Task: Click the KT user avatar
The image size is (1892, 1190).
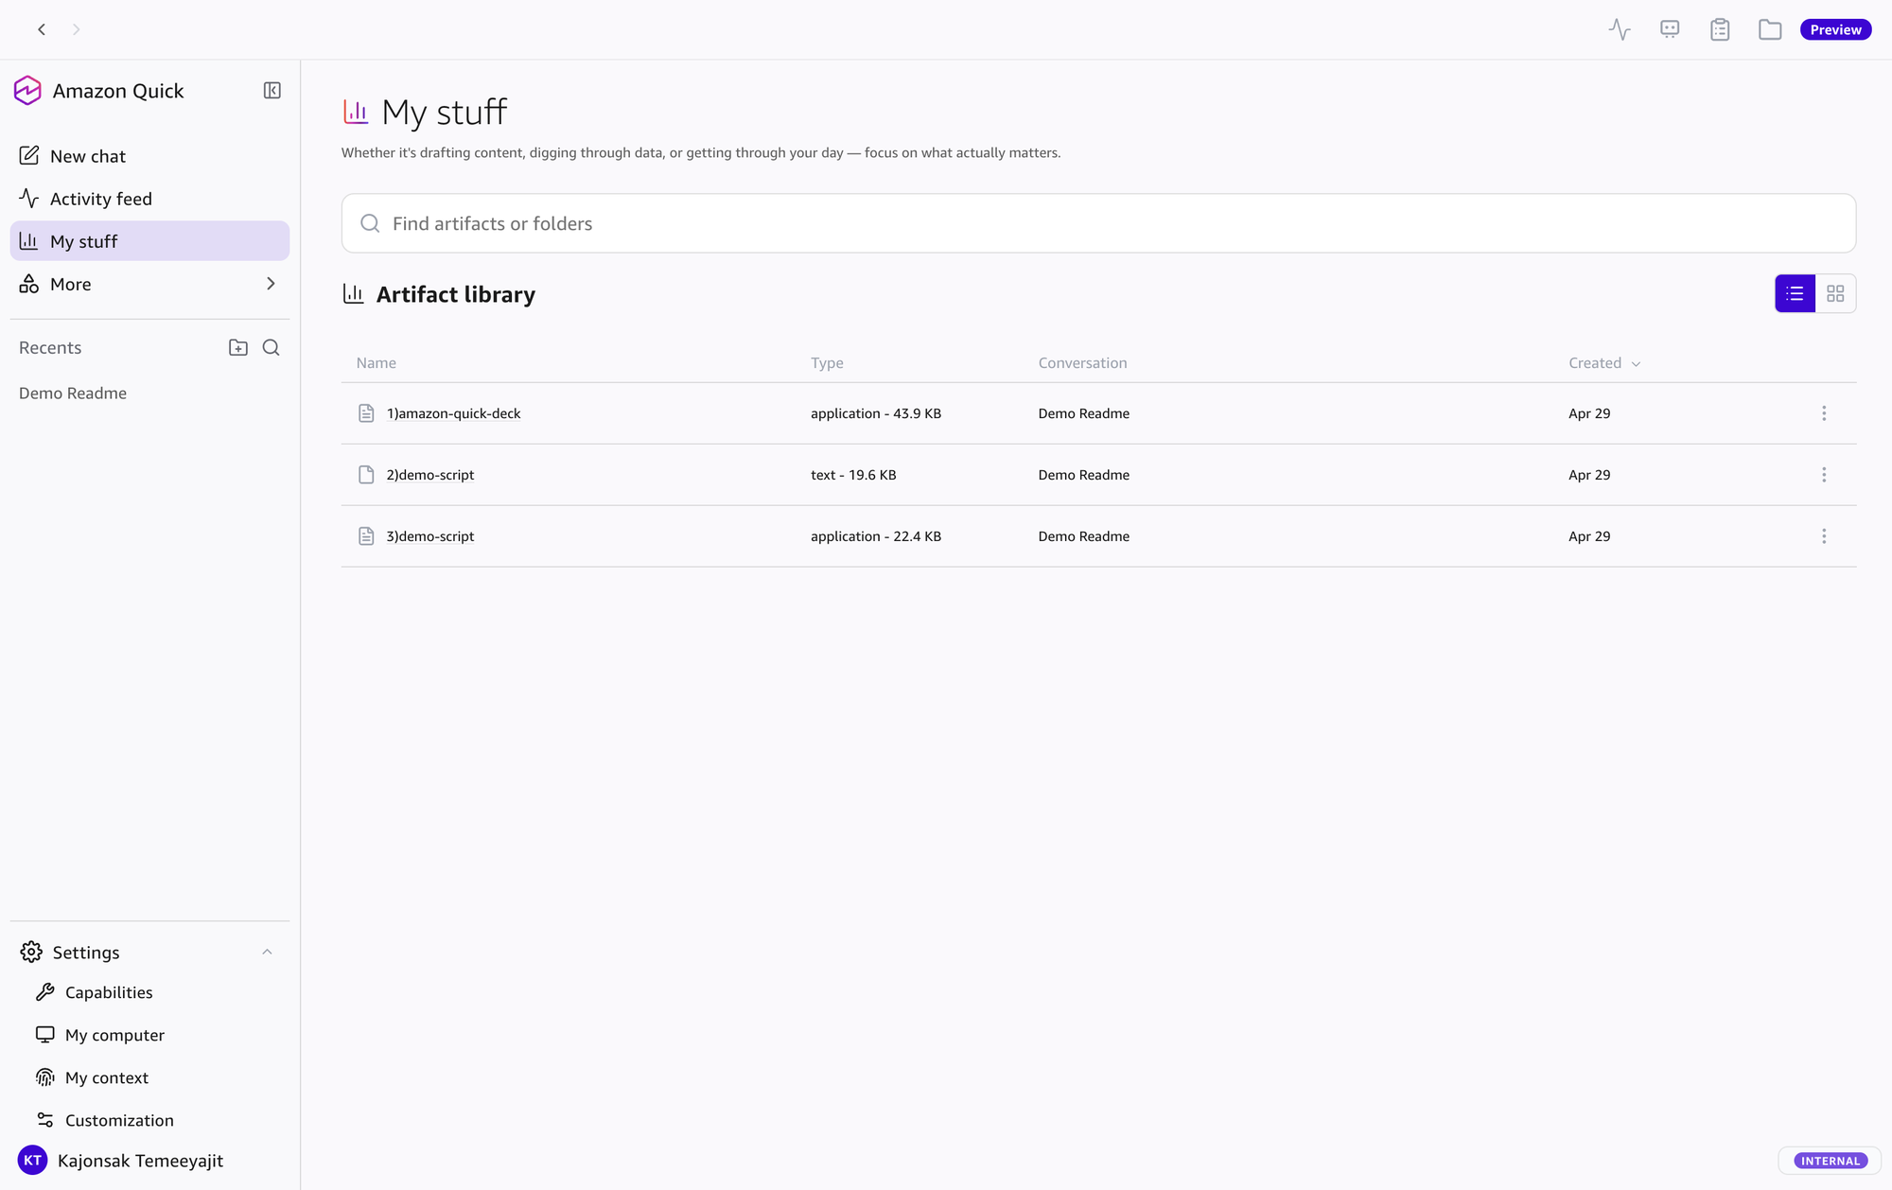Action: pyautogui.click(x=32, y=1160)
